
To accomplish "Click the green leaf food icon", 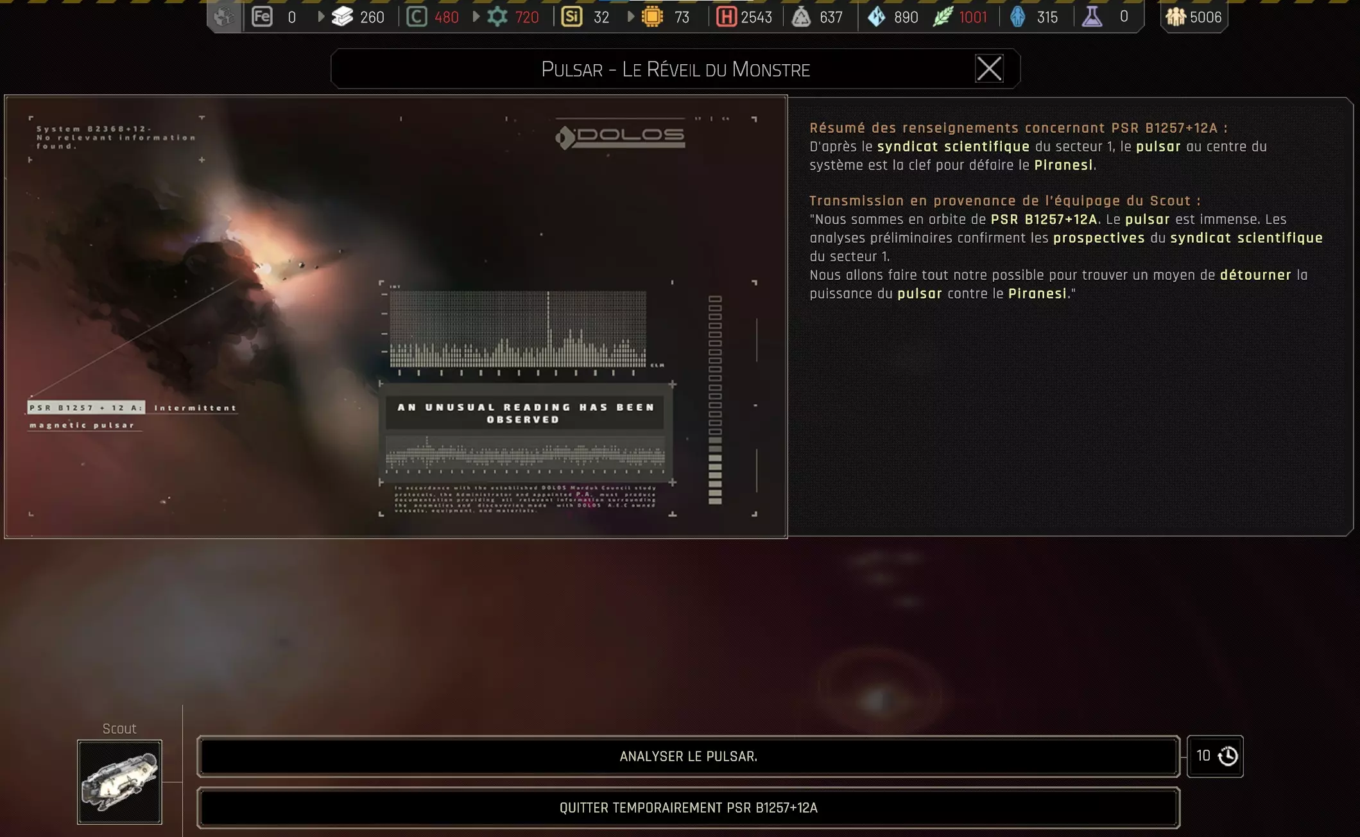I will click(942, 17).
